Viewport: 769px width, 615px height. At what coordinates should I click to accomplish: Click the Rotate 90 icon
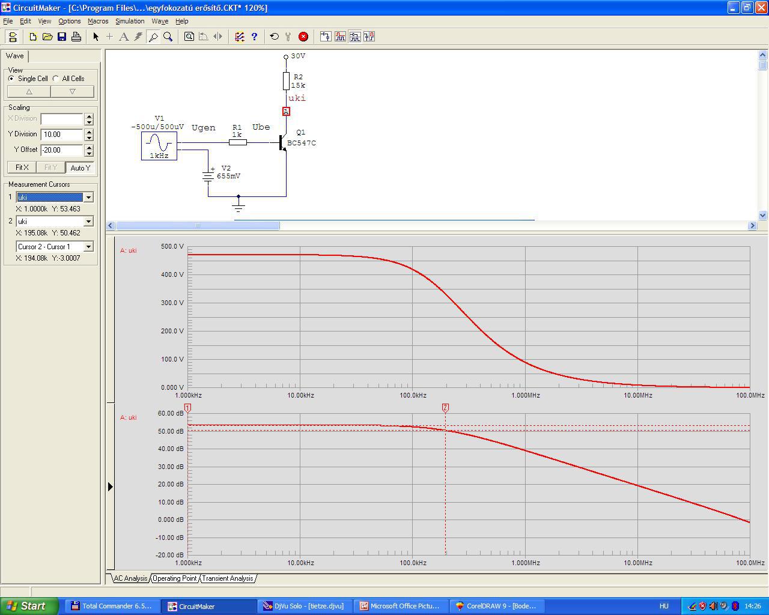coord(203,37)
